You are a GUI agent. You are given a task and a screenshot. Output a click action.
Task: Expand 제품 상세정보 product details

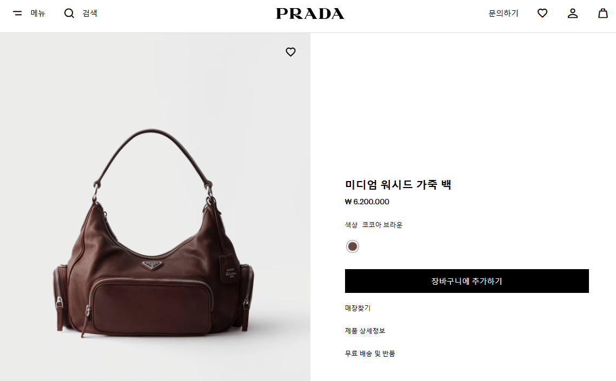click(365, 331)
